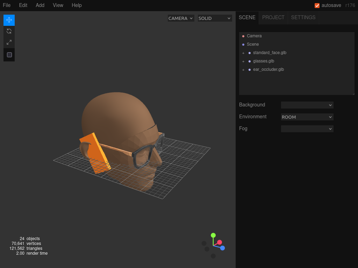Click the r176 version link

pos(350,5)
